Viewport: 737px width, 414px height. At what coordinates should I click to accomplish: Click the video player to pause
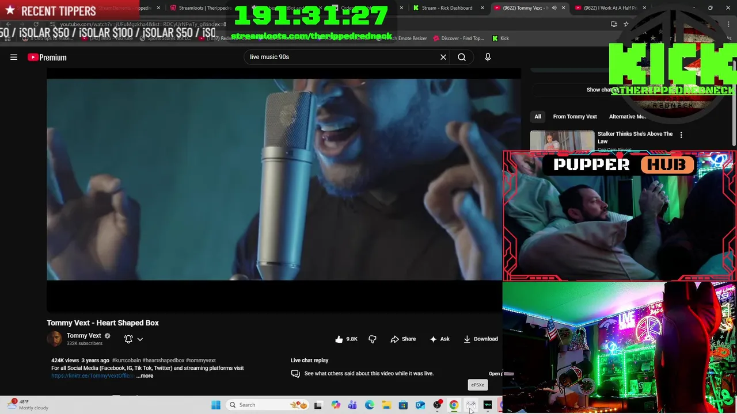275,179
